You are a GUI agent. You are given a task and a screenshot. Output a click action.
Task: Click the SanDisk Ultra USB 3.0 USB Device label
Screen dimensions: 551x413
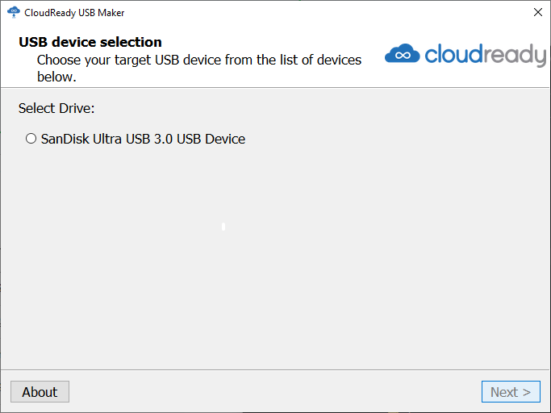pos(143,139)
